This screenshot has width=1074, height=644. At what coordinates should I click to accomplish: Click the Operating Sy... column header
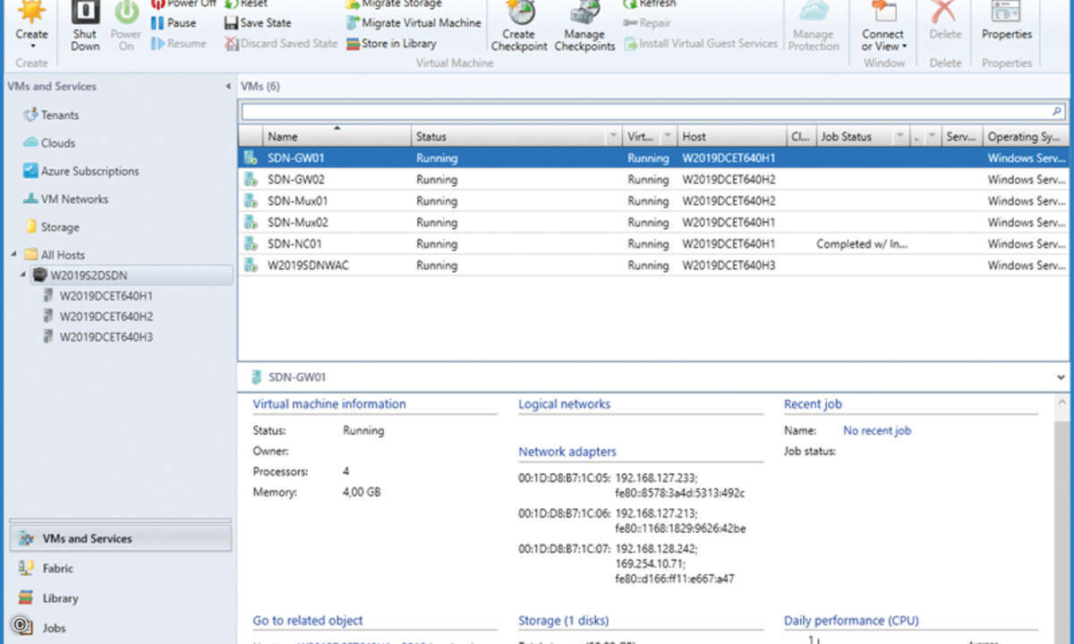(x=1025, y=137)
